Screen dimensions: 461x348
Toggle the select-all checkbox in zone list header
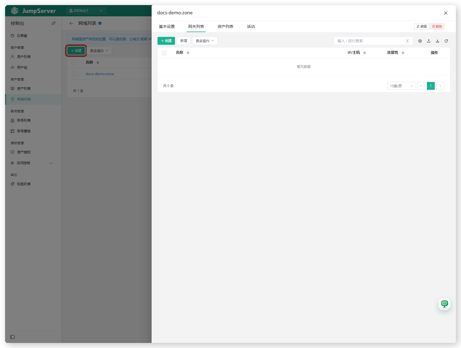coord(74,63)
